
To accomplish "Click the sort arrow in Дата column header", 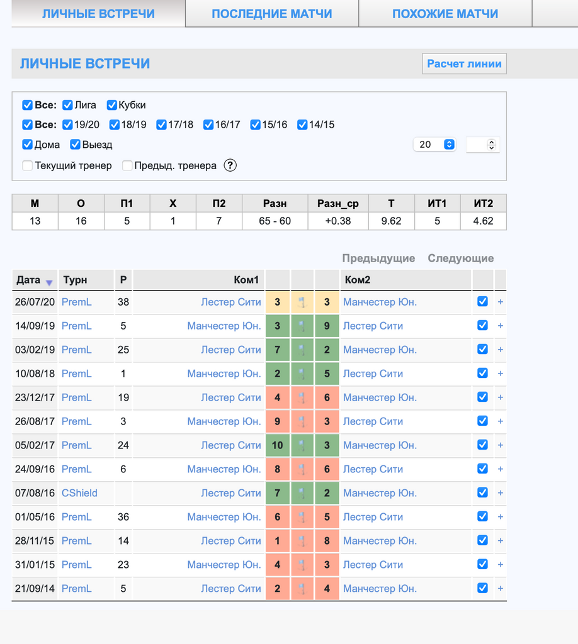I will click(x=49, y=282).
